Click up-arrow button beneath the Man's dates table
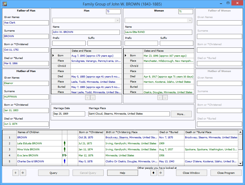Screen dimensions: 245x185 click(x=87, y=98)
